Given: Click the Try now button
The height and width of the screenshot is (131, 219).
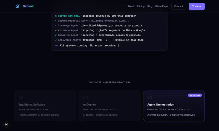Looking at the screenshot, I should pyautogui.click(x=197, y=6).
